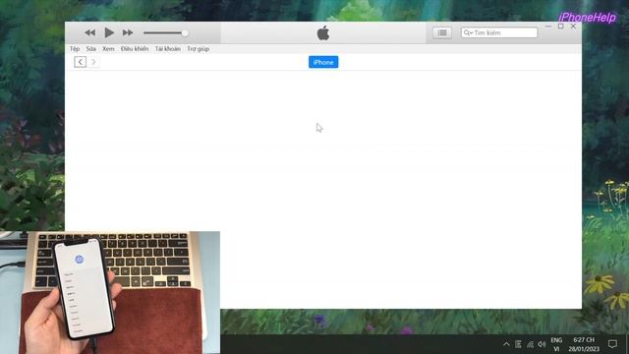Start playback with the Play button
Image resolution: width=629 pixels, height=354 pixels.
tap(109, 32)
